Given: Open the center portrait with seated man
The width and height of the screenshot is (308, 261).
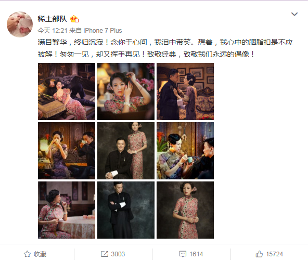Looking at the screenshot, I should click(x=126, y=151).
